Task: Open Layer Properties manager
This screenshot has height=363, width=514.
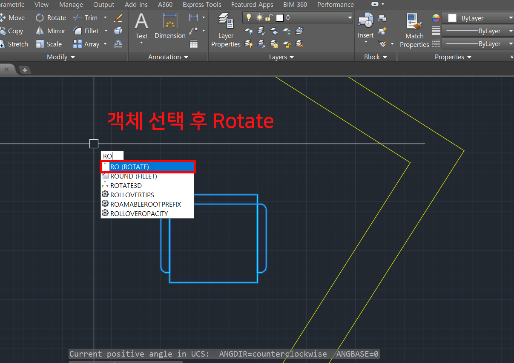Action: coord(226,30)
